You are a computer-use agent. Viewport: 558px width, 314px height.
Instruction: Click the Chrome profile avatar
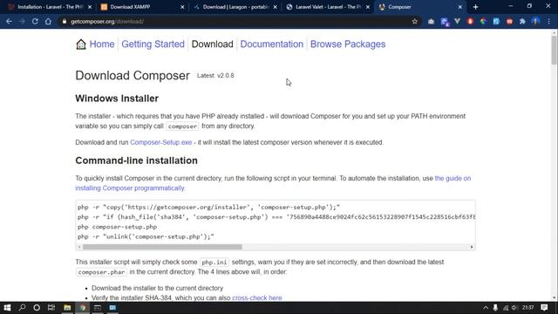click(535, 21)
